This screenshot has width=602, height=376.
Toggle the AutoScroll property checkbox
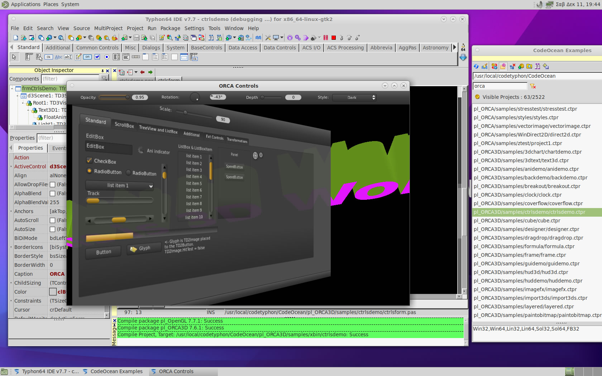coord(52,220)
